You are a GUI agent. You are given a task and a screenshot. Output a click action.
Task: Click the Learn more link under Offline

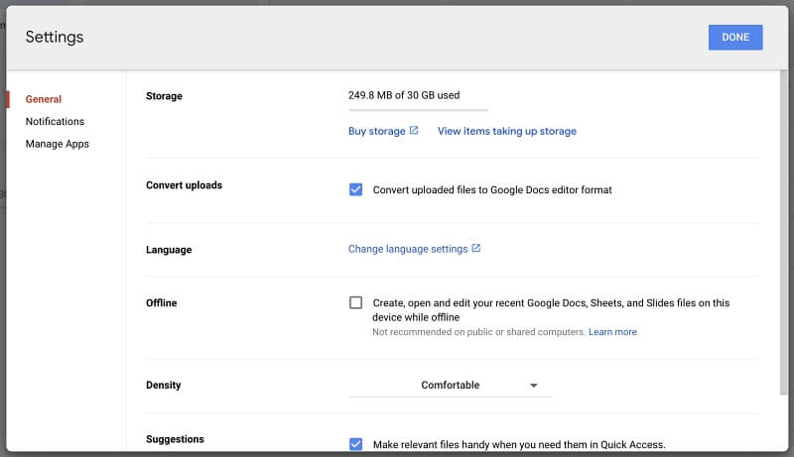click(612, 332)
